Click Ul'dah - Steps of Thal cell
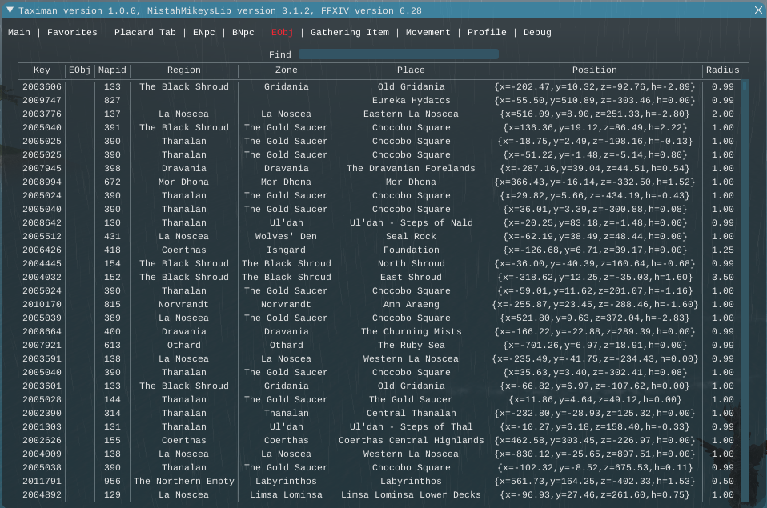The width and height of the screenshot is (767, 508). click(x=411, y=427)
